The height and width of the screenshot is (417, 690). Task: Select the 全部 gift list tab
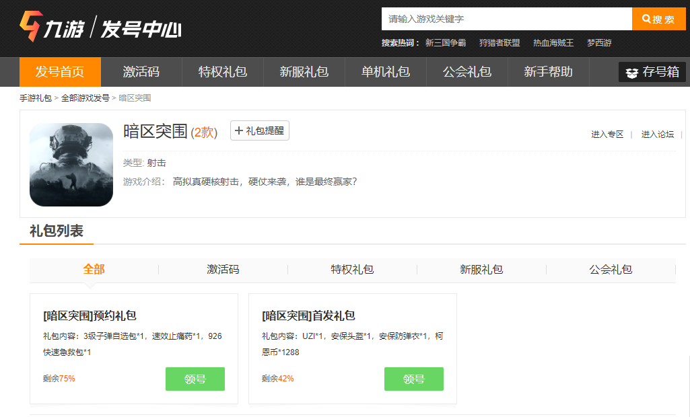[94, 270]
